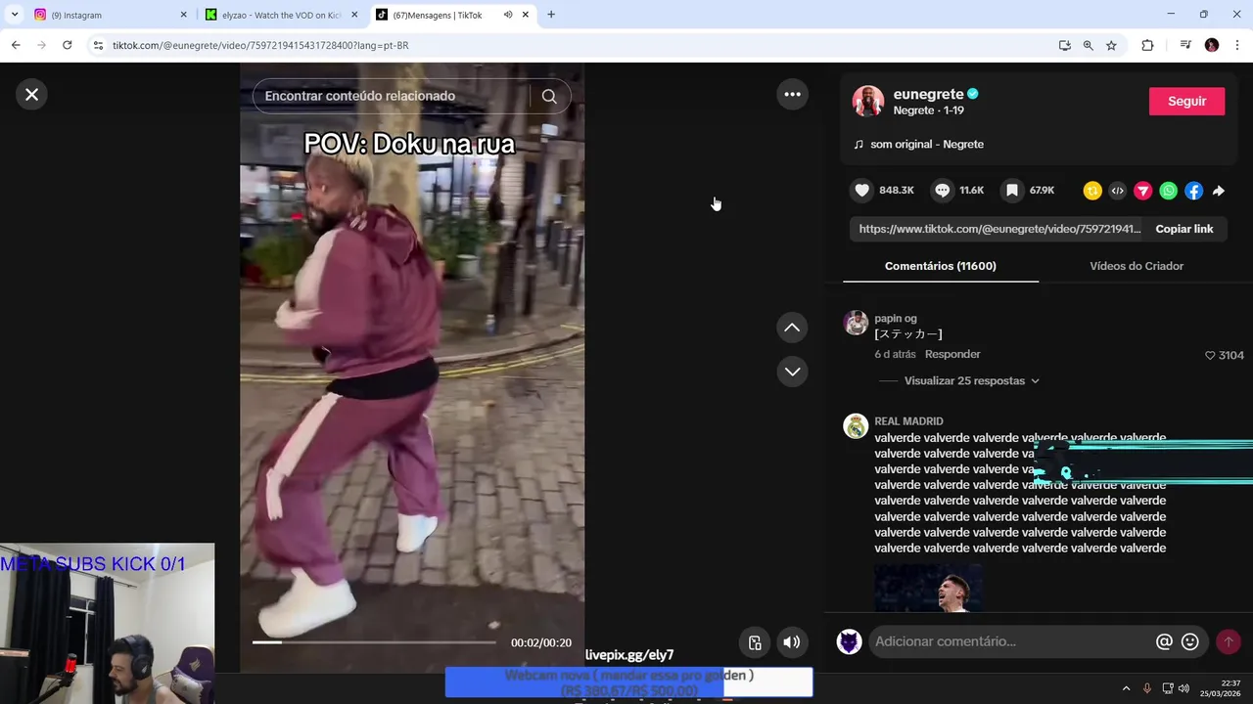Open the Chrome extensions puzzle icon
The image size is (1253, 704).
point(1147,45)
